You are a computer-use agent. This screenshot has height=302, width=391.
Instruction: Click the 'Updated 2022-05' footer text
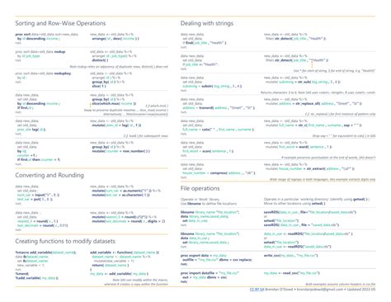pyautogui.click(x=361, y=290)
